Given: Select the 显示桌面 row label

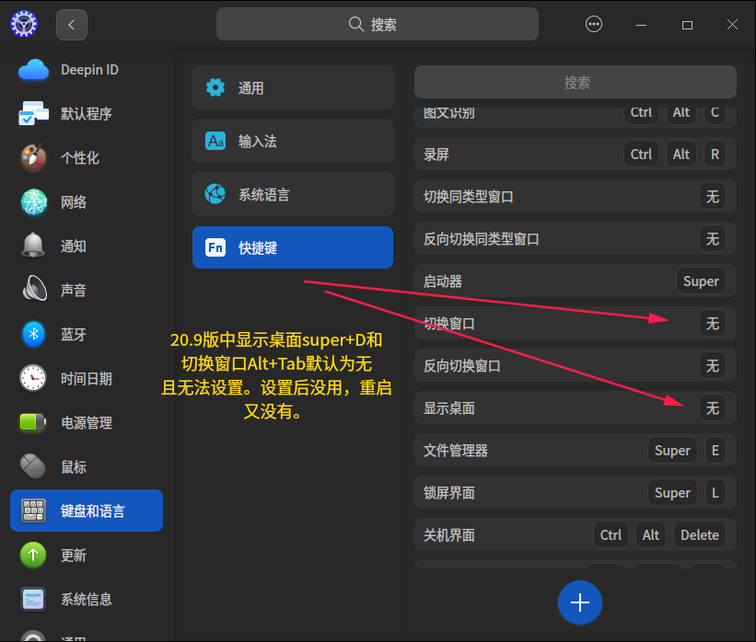Looking at the screenshot, I should [448, 408].
